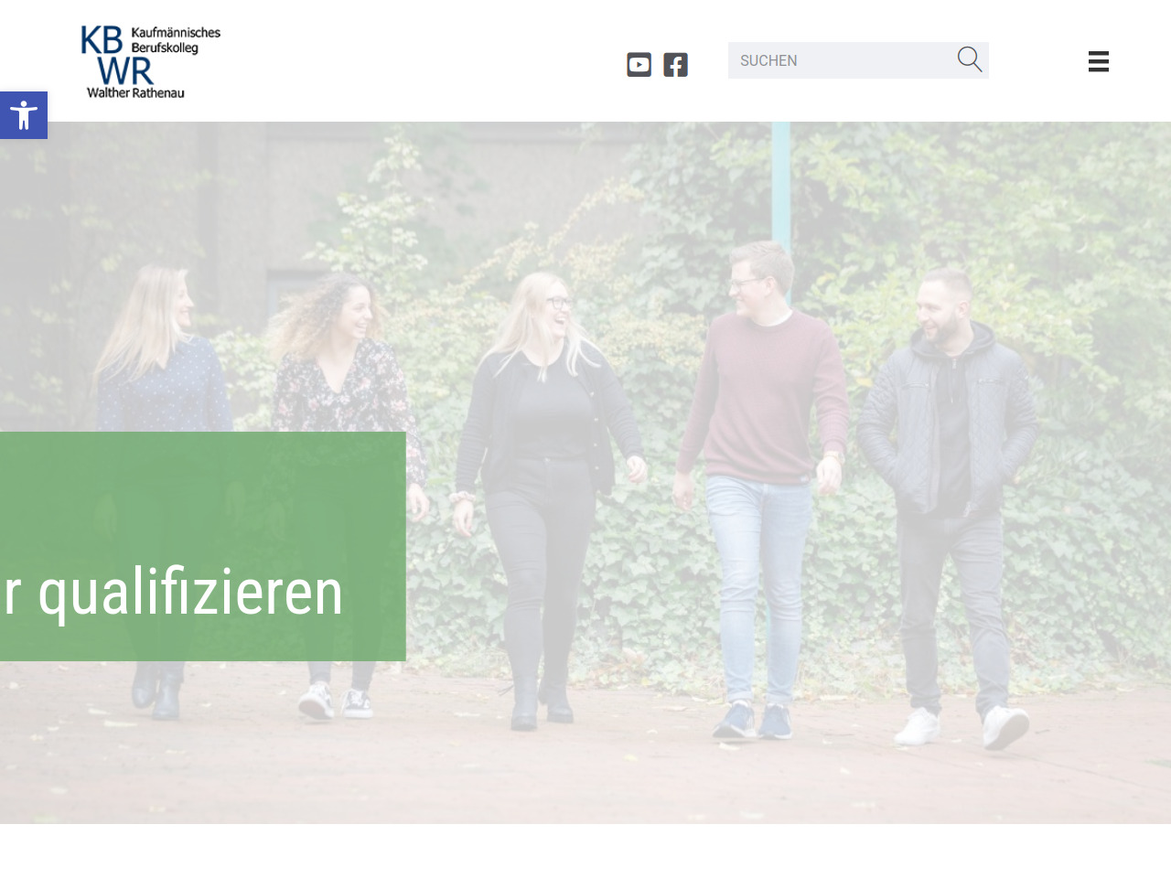Open the Facebook page icon
Screen dimensions: 1171x878
[x=675, y=65]
